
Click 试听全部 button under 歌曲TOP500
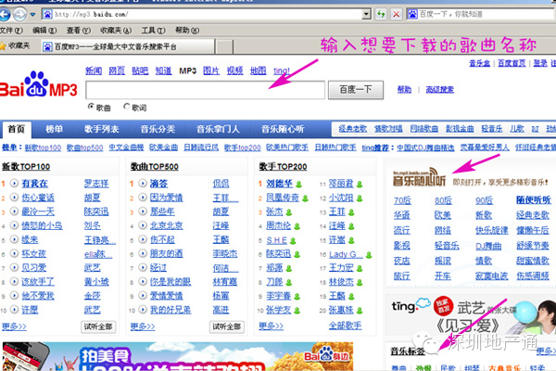click(x=227, y=326)
